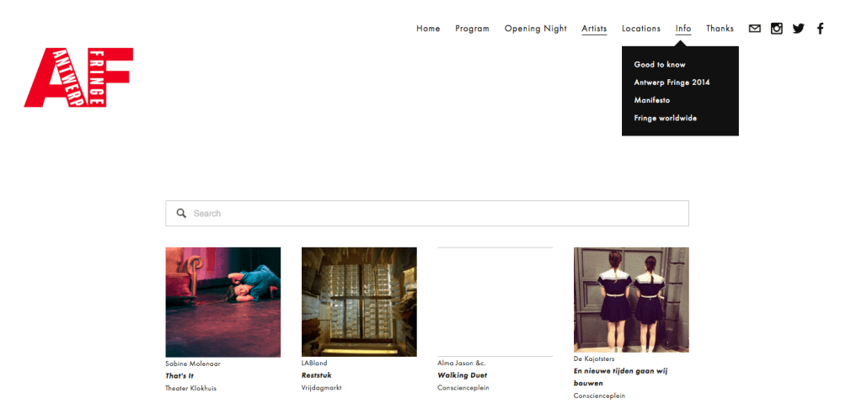Open Sabine Molenaar's That's It thumbnail
Screen dimensions: 862x409
[222, 301]
